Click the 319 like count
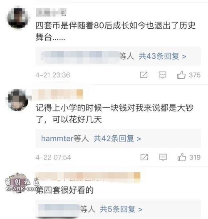Screen dimensions: 208x219 (x=195, y=157)
